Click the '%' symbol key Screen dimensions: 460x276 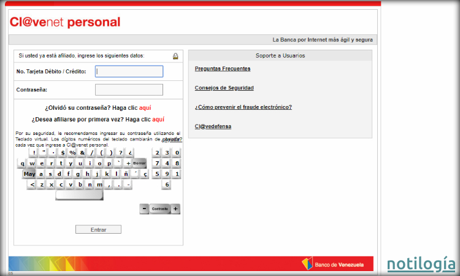(72, 153)
